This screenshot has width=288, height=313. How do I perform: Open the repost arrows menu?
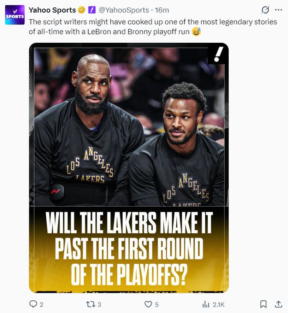pyautogui.click(x=90, y=304)
